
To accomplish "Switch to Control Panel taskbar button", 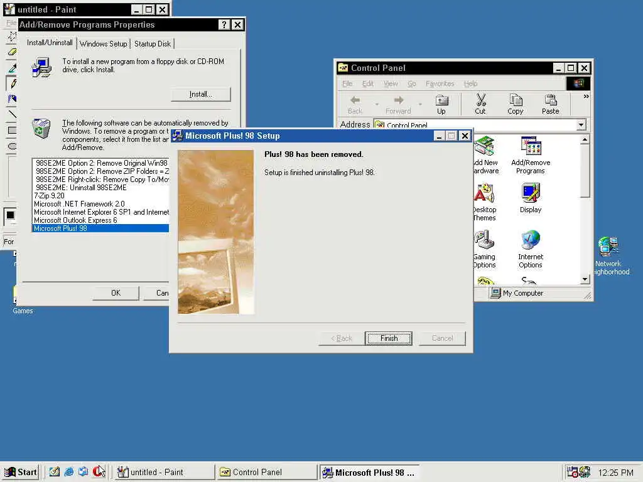I will pos(266,472).
